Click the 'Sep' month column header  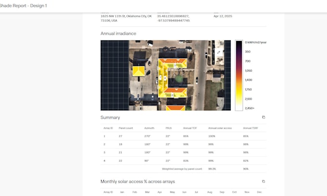pyautogui.click(x=222, y=192)
